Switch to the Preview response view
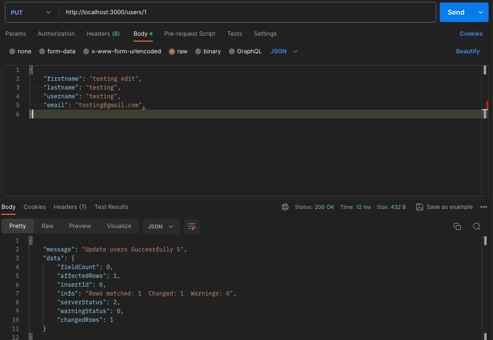This screenshot has width=493, height=340. pos(80,226)
